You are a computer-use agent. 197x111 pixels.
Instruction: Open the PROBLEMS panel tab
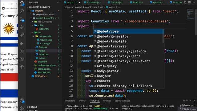click(70, 101)
